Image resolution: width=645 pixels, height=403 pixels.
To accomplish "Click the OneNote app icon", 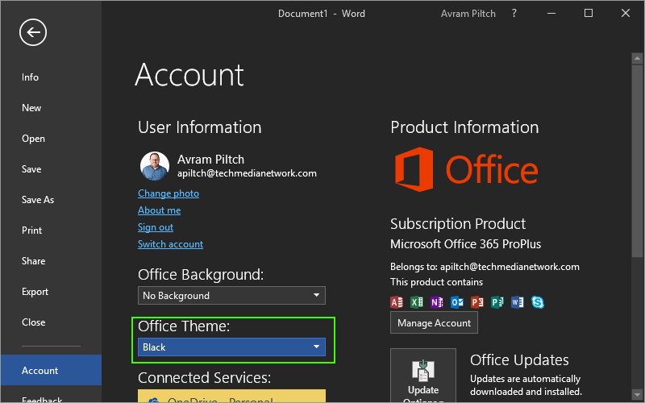I will point(437,302).
